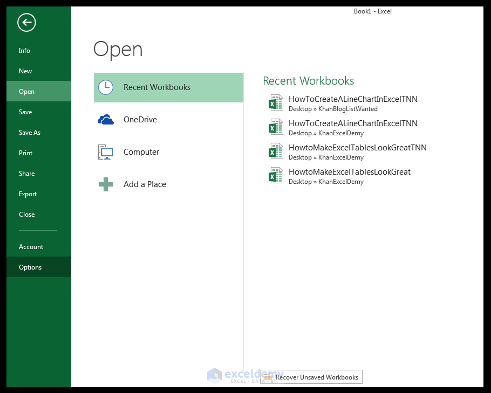Open Excel Options
491x393 pixels.
[x=39, y=267]
